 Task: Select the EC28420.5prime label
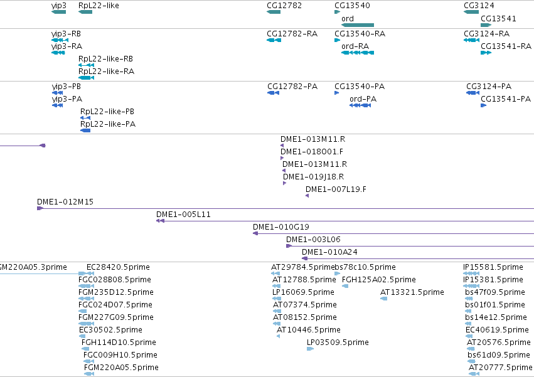(x=118, y=267)
